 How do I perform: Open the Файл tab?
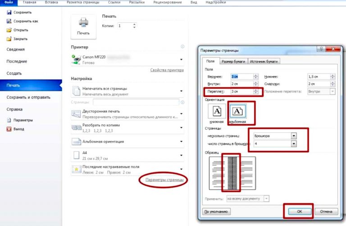[9, 2]
